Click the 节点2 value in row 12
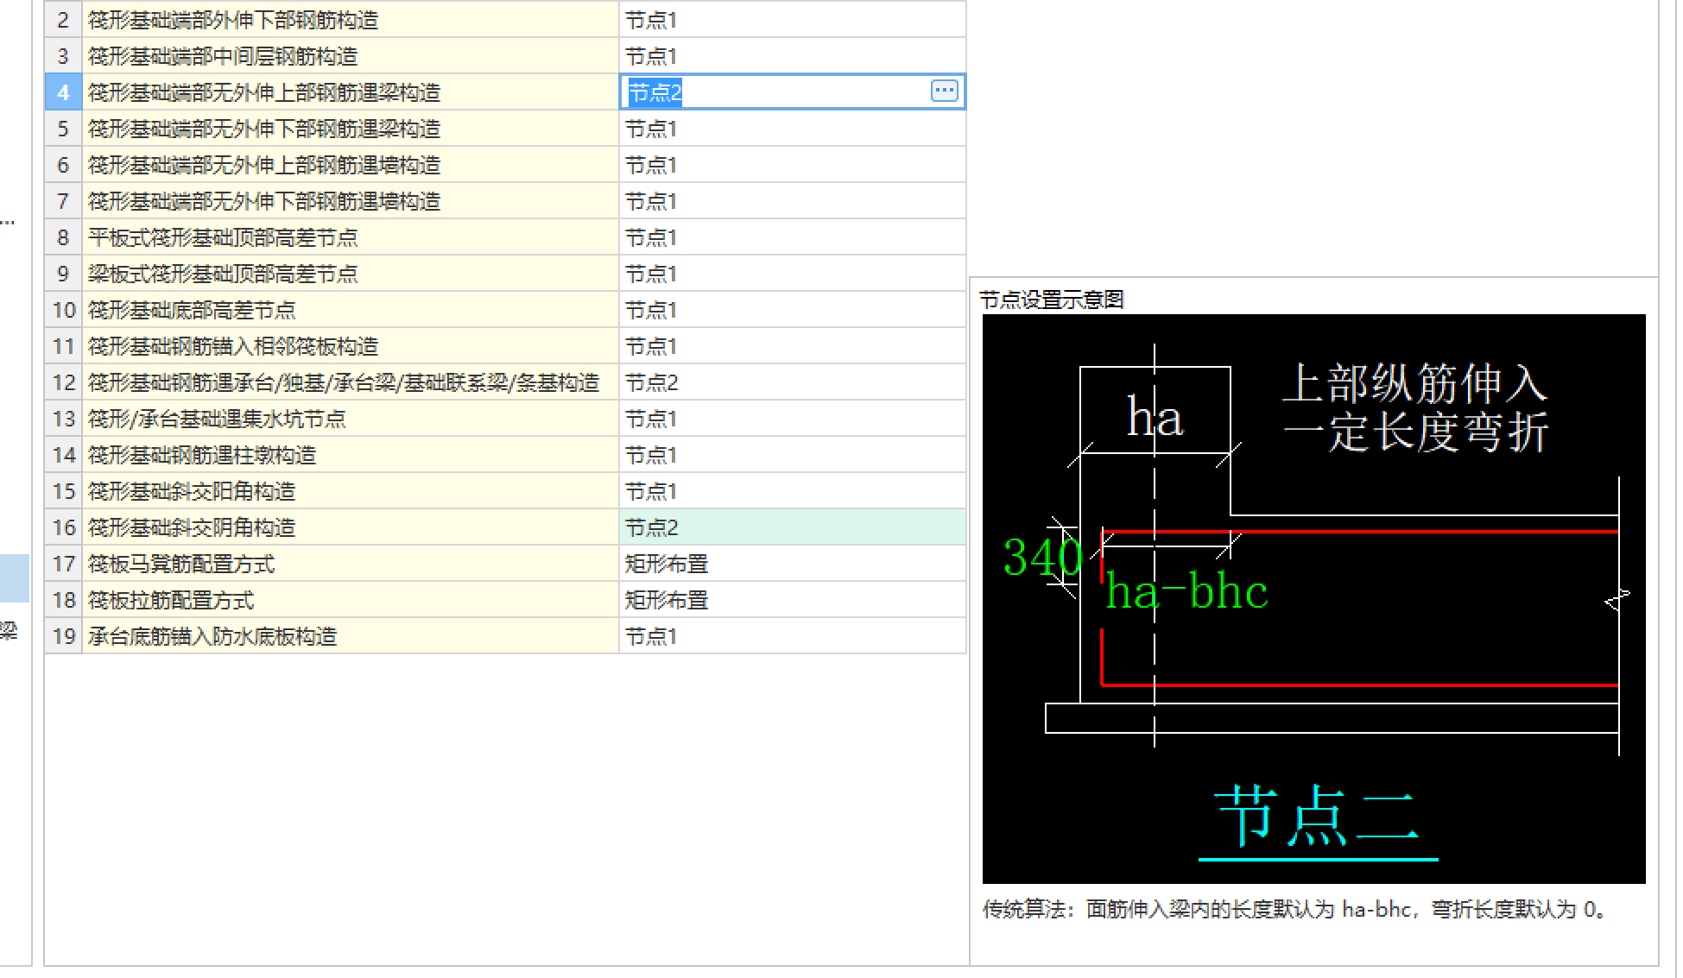The height and width of the screenshot is (978, 1683). click(793, 382)
